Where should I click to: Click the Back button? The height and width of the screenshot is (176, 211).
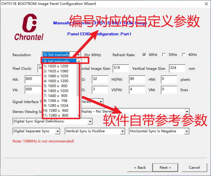pyautogui.click(x=140, y=168)
